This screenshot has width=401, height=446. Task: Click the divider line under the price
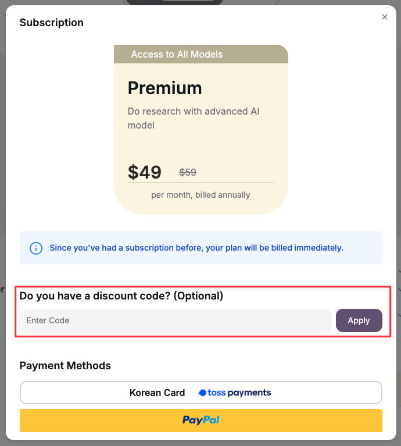(201, 183)
